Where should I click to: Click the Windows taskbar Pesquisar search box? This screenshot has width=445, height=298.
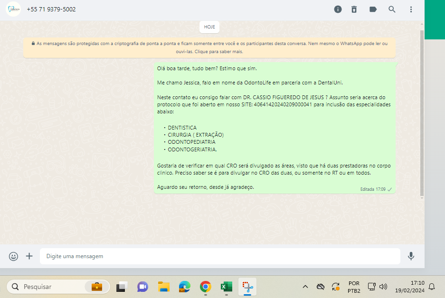pyautogui.click(x=58, y=287)
